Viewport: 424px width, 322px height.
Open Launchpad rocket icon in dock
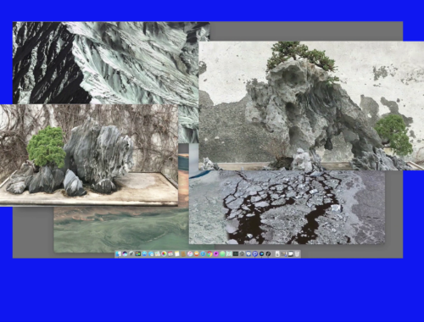(131, 254)
